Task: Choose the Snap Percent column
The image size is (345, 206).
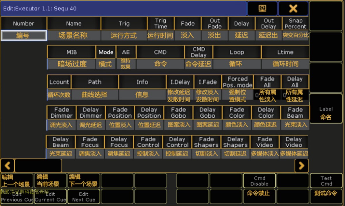Action: tap(295, 24)
